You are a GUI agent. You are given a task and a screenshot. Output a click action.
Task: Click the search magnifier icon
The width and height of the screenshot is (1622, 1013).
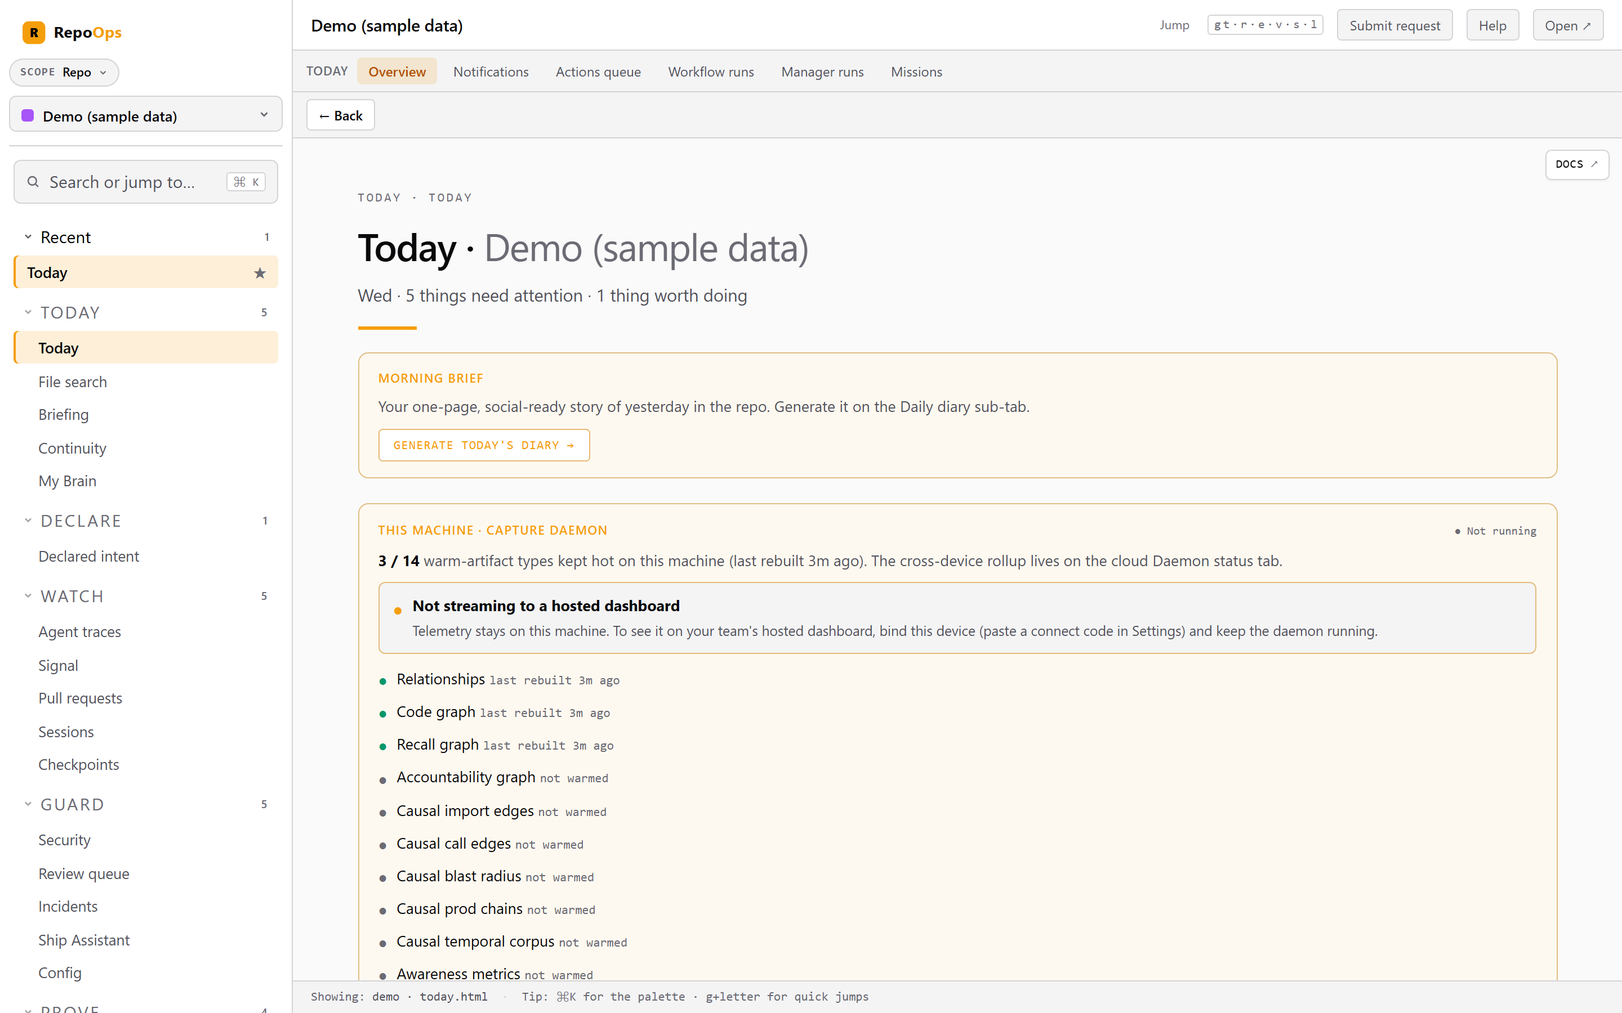click(33, 182)
